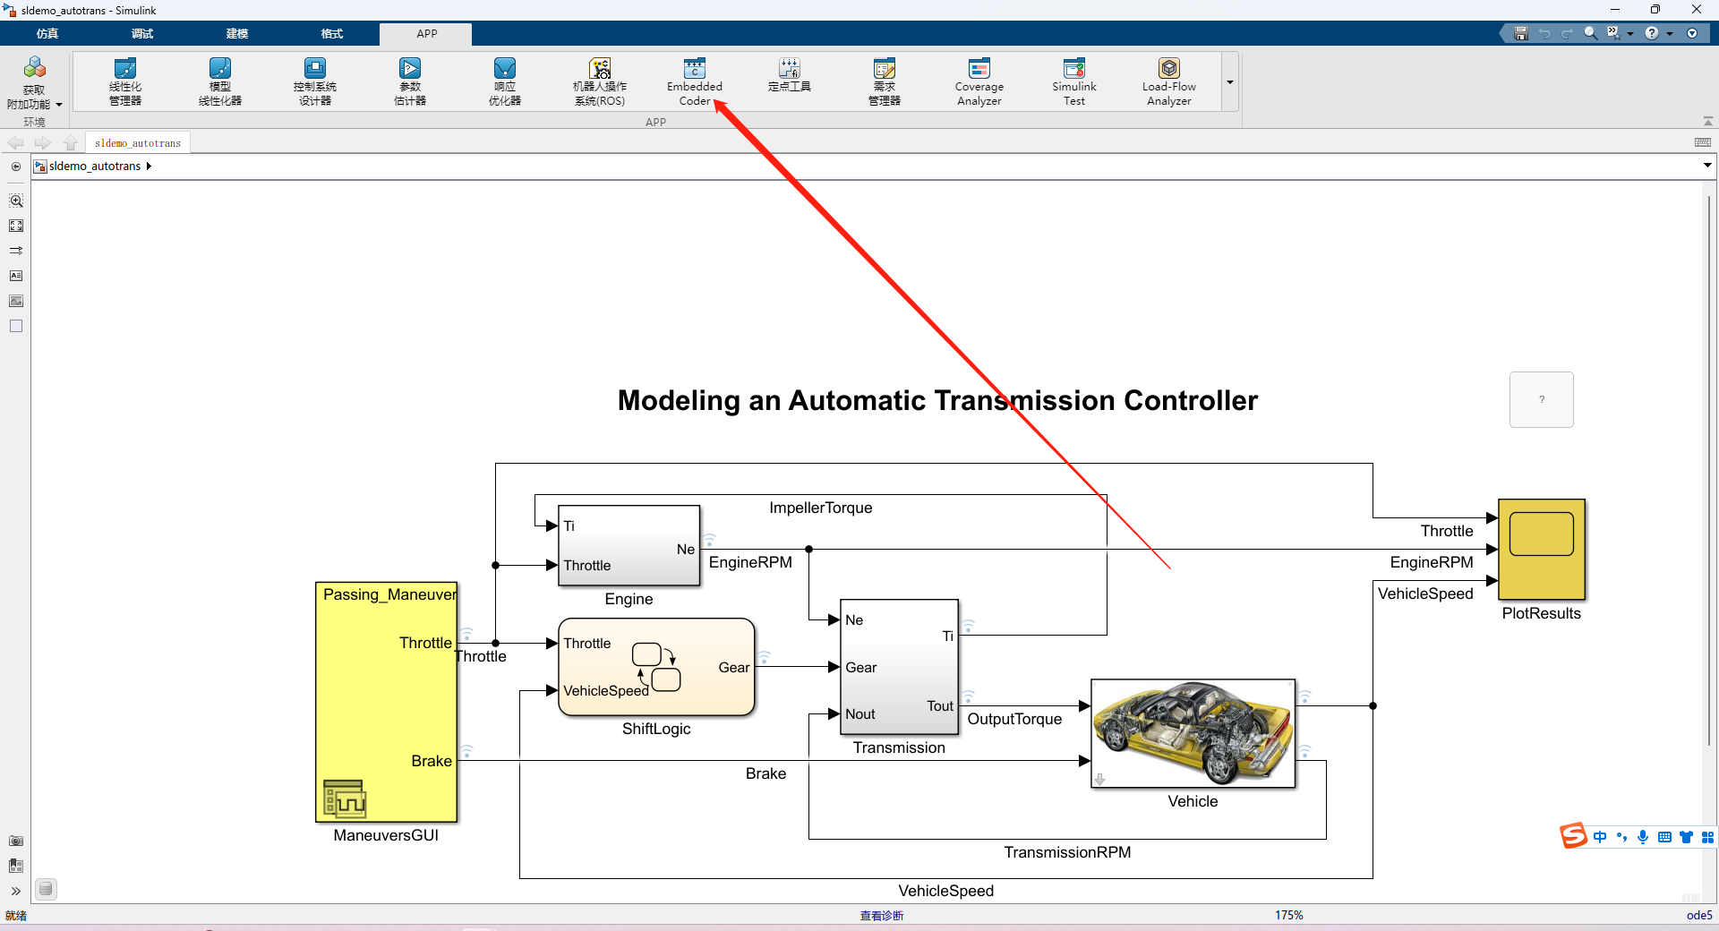Click the 查看诊断 link in status bar
This screenshot has width=1719, height=931.
(882, 915)
